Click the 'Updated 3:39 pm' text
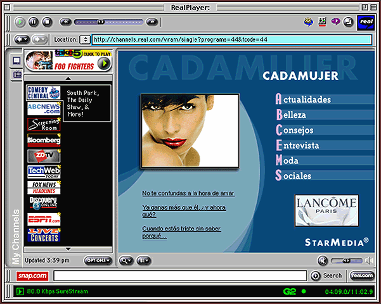Image resolution: width=381 pixels, height=304 pixels. pos(47,260)
